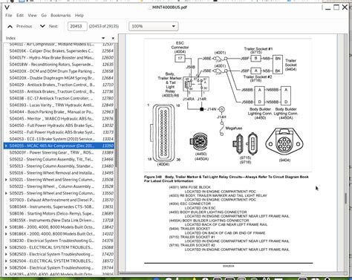Screen dimensions: 352x280
Task: Go to next page using down arrow
Action: click(x=42, y=26)
